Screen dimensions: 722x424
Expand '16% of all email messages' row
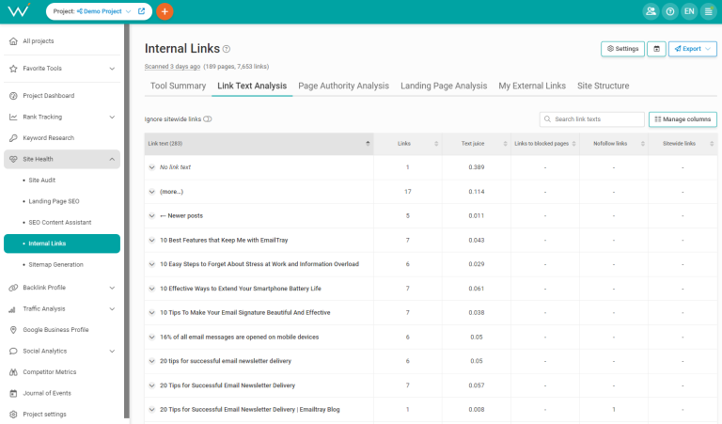pos(151,337)
